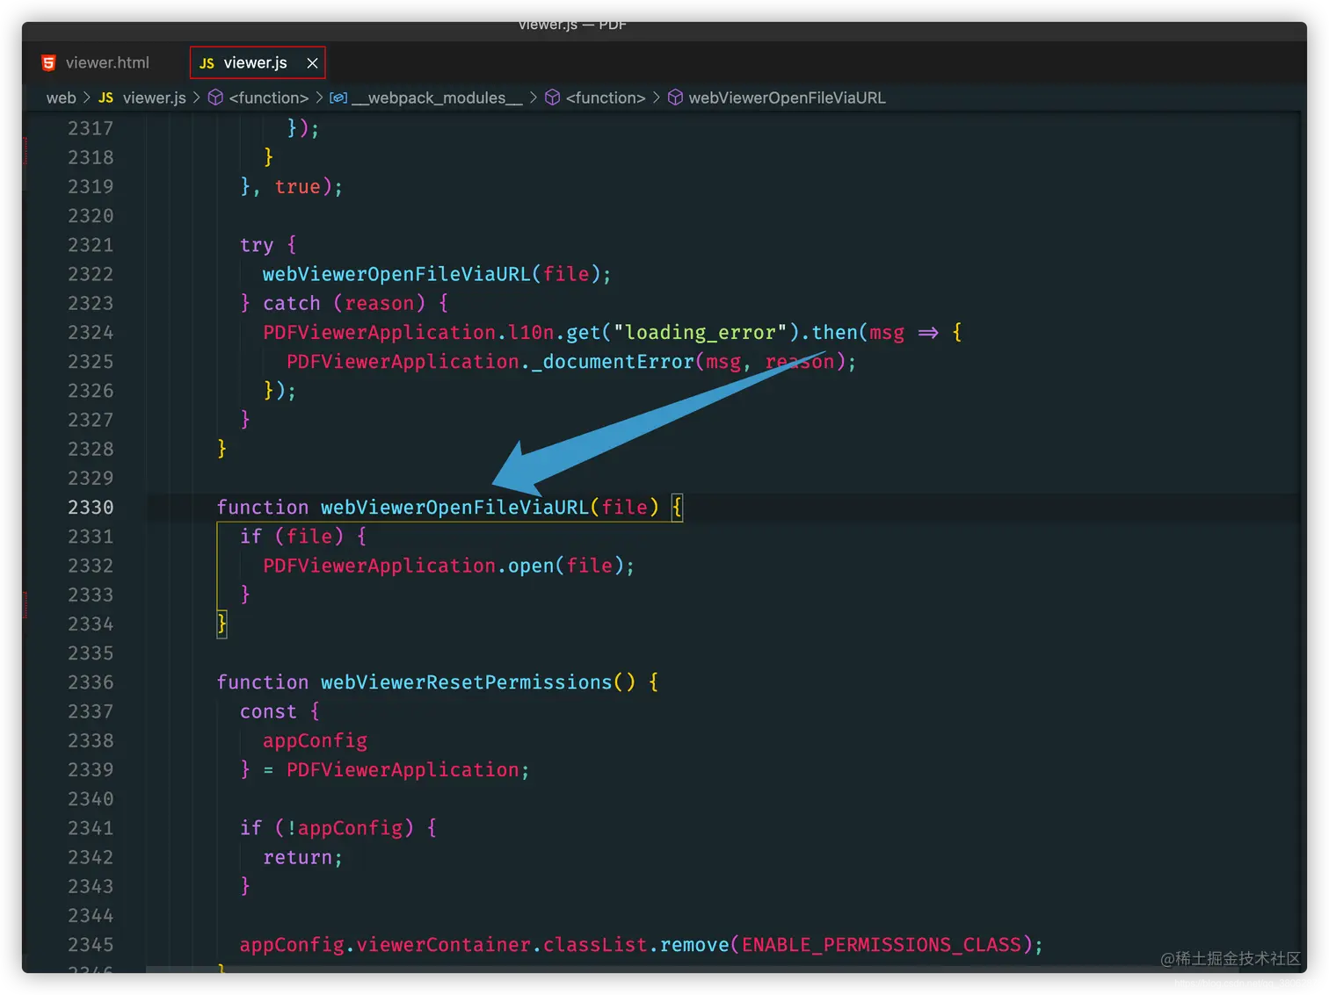
Task: Click the 'catch' keyword on line 2323
Action: coord(292,303)
